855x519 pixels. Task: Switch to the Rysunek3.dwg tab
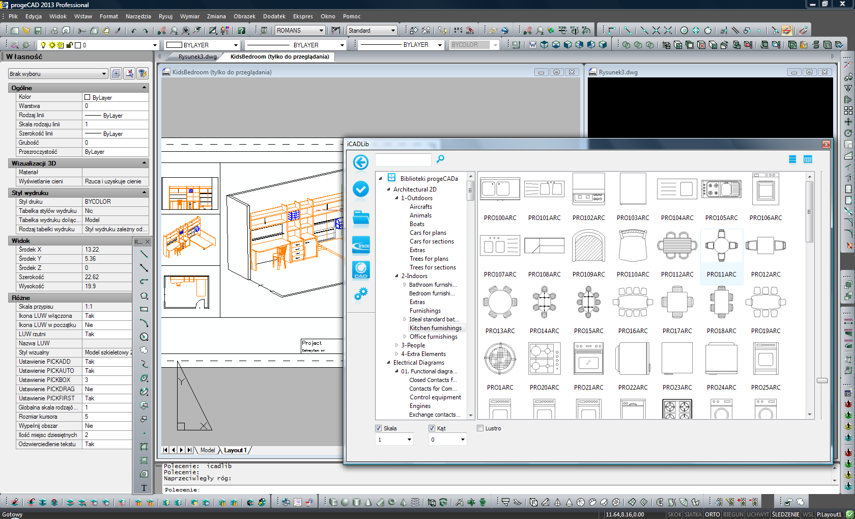[197, 57]
